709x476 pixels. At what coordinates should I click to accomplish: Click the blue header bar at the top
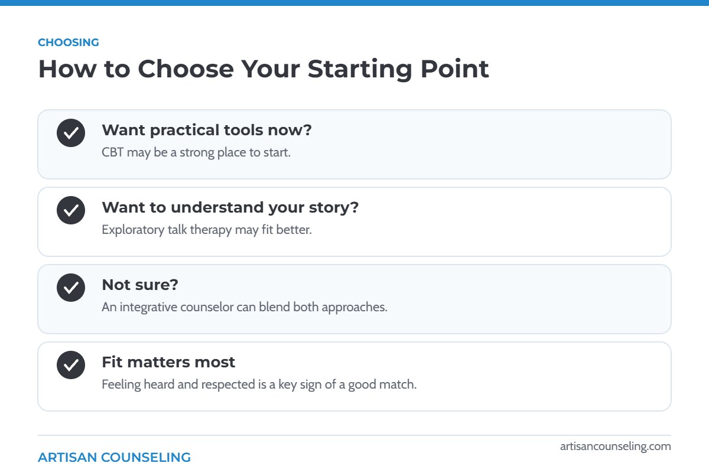pyautogui.click(x=354, y=3)
